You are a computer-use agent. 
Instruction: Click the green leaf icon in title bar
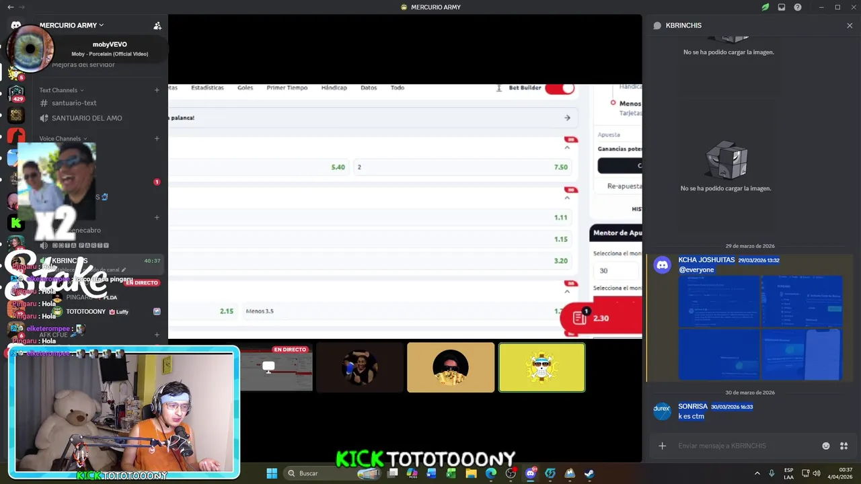click(765, 7)
